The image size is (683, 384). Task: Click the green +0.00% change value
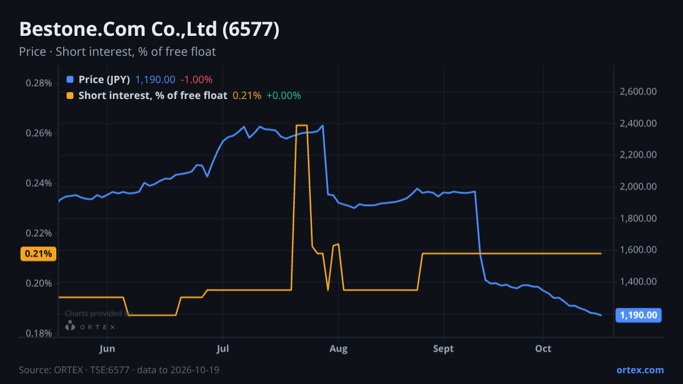point(283,96)
